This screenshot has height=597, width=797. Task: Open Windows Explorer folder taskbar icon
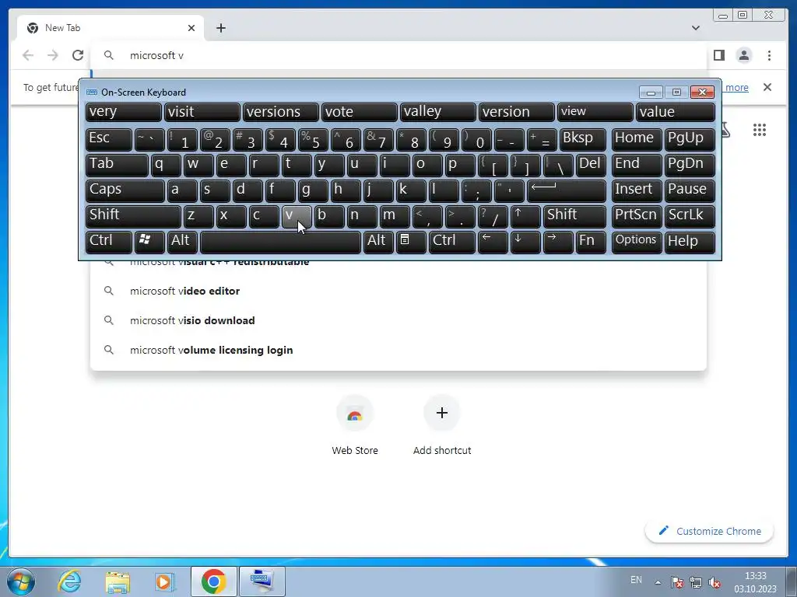pyautogui.click(x=118, y=581)
